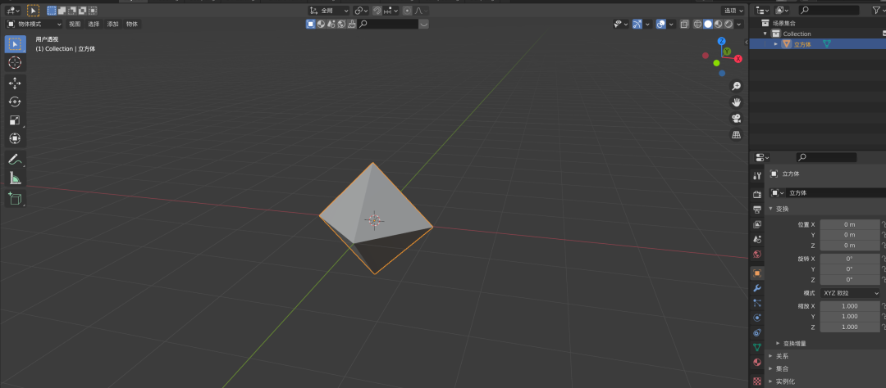This screenshot has width=886, height=388.
Task: Open the Output properties tab
Action: [757, 210]
